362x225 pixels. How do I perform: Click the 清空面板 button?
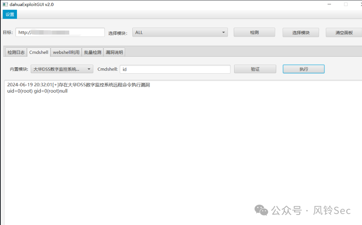344,33
